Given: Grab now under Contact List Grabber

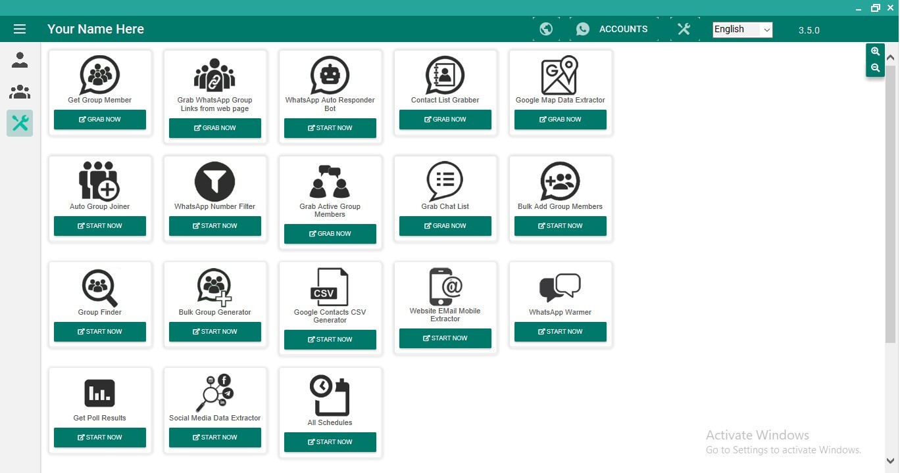Looking at the screenshot, I should tap(445, 120).
